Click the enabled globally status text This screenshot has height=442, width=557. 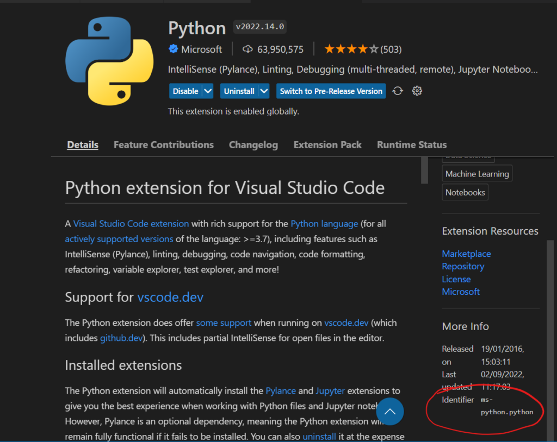[233, 111]
